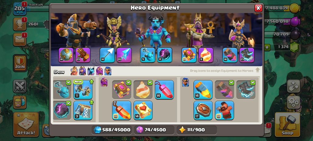The height and width of the screenshot is (141, 313).
Task: Open the Shop button
Action: click(x=287, y=125)
